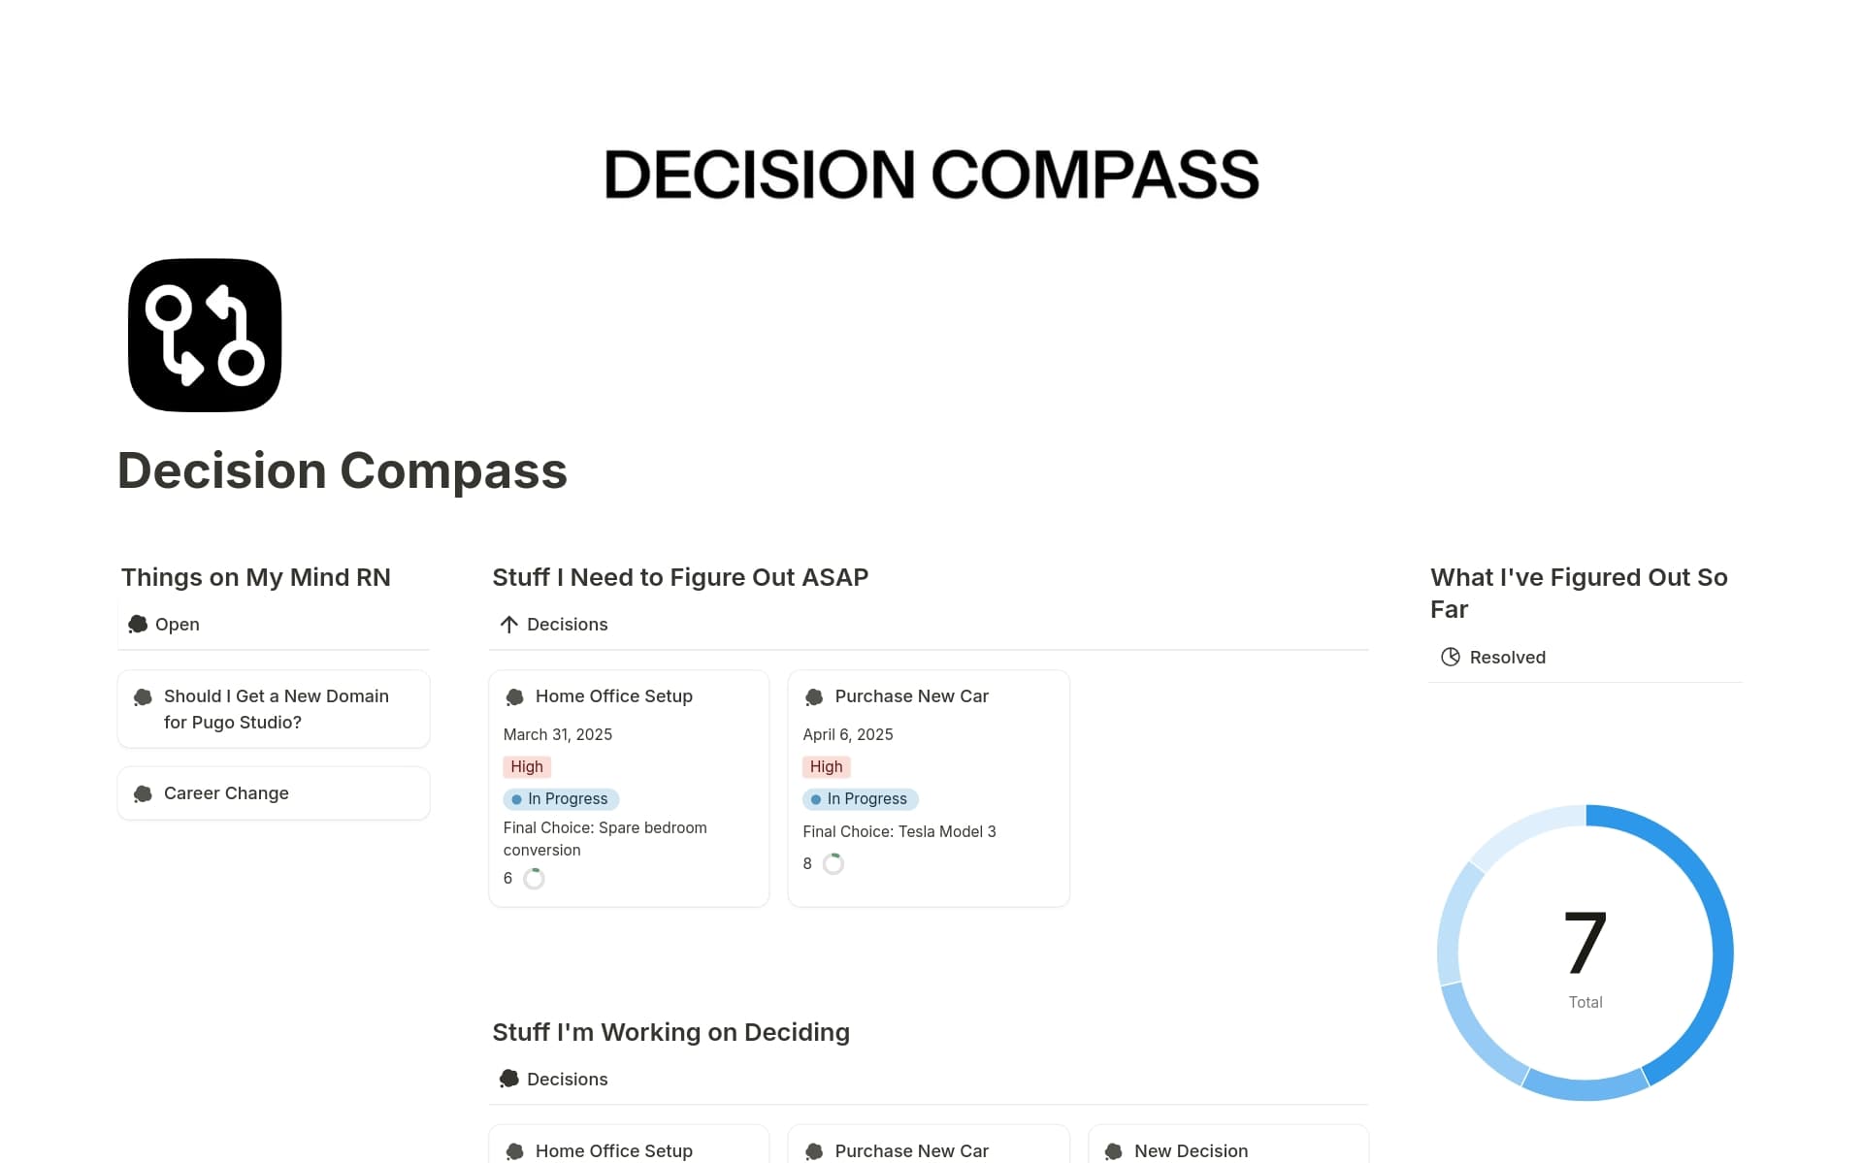
Task: Click the pie chart icon next to Resolved
Action: tap(1450, 657)
